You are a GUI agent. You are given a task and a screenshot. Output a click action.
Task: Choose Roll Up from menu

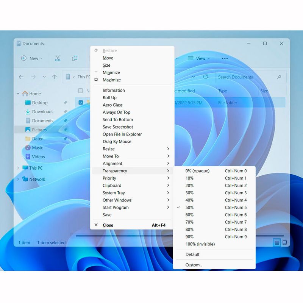point(132,98)
